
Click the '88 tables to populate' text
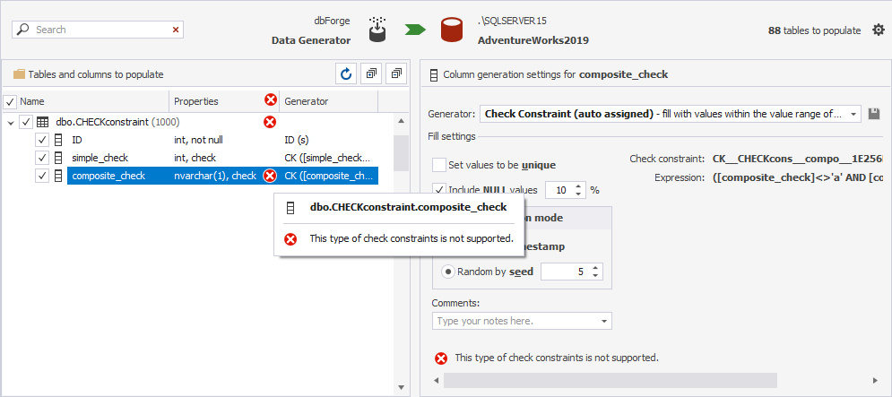point(815,30)
